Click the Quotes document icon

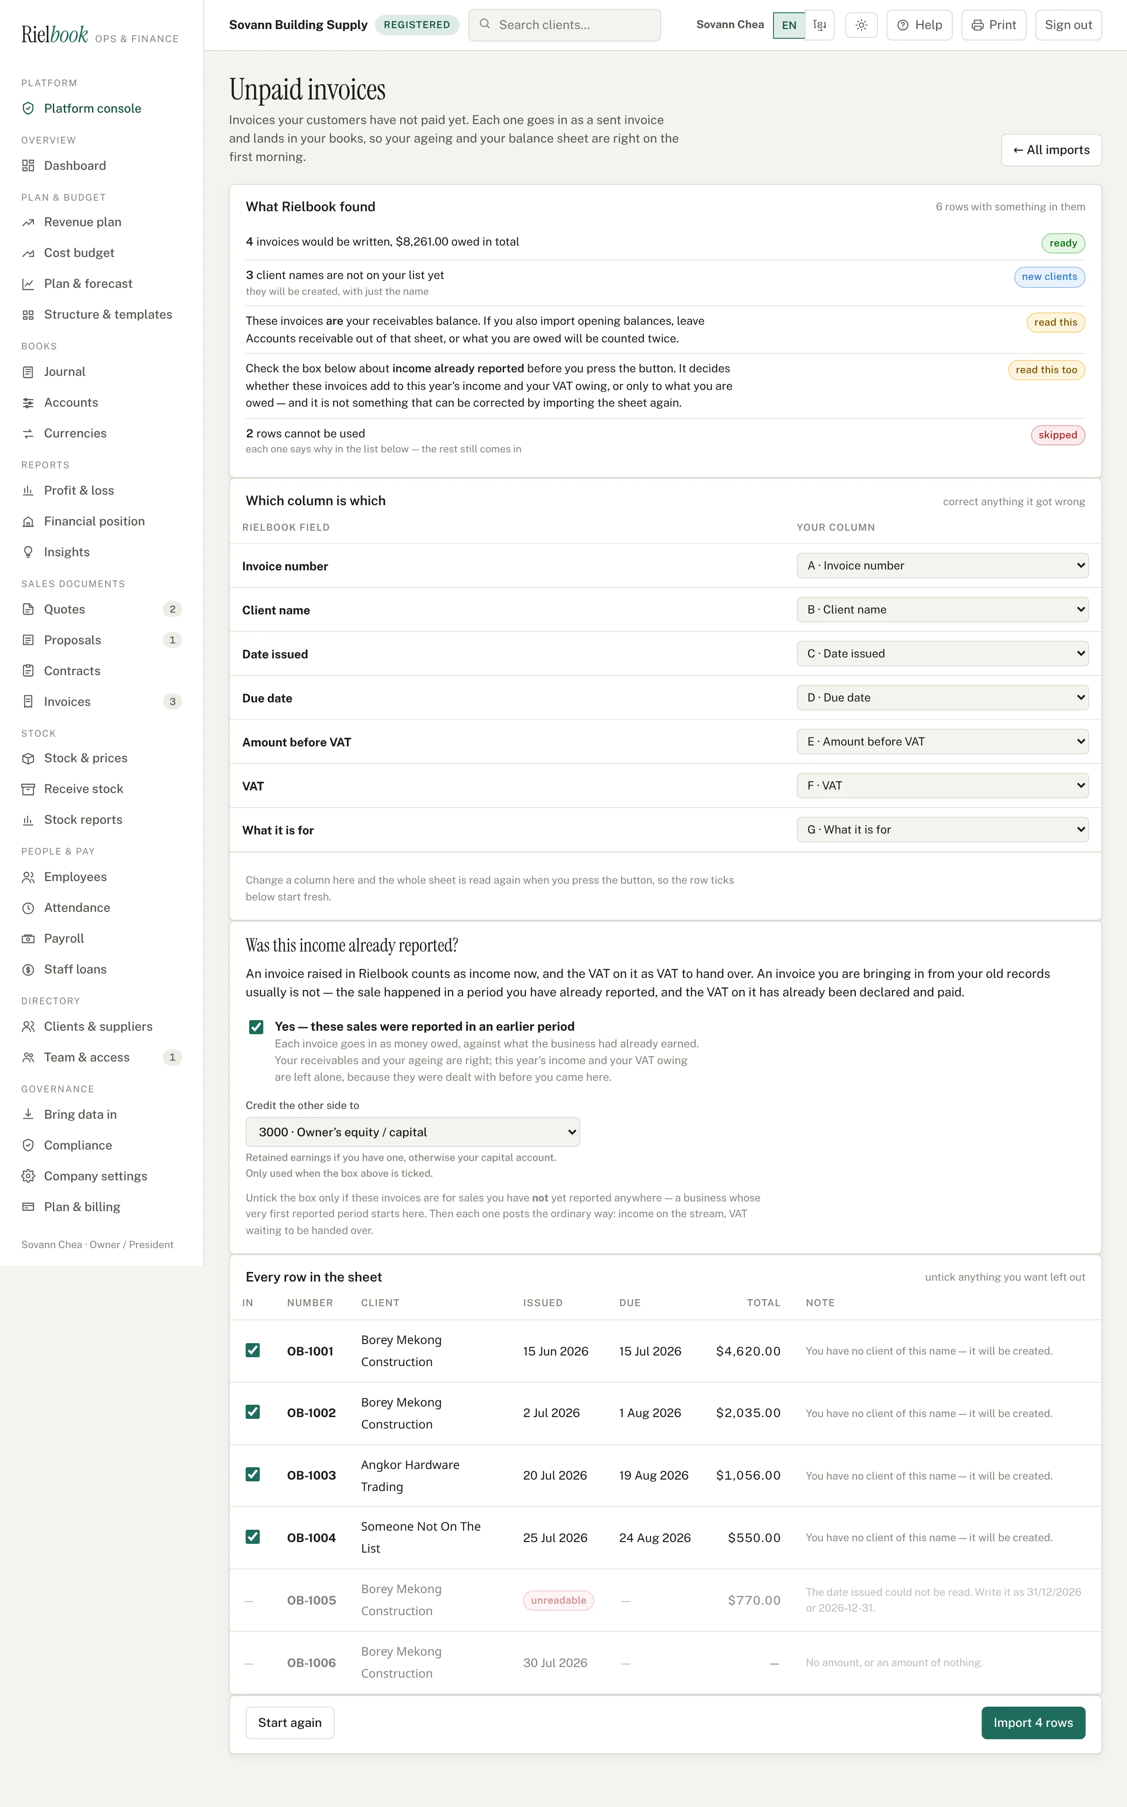click(x=28, y=610)
